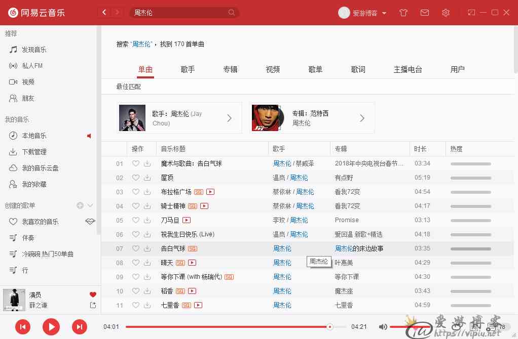Open artist link 周杰伦 in row 07

(x=282, y=248)
